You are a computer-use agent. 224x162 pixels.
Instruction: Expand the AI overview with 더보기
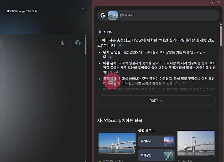coord(156,101)
